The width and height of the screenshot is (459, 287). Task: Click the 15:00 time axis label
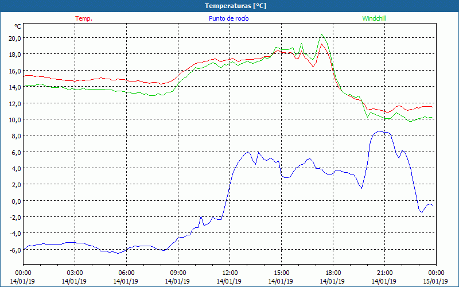281,273
